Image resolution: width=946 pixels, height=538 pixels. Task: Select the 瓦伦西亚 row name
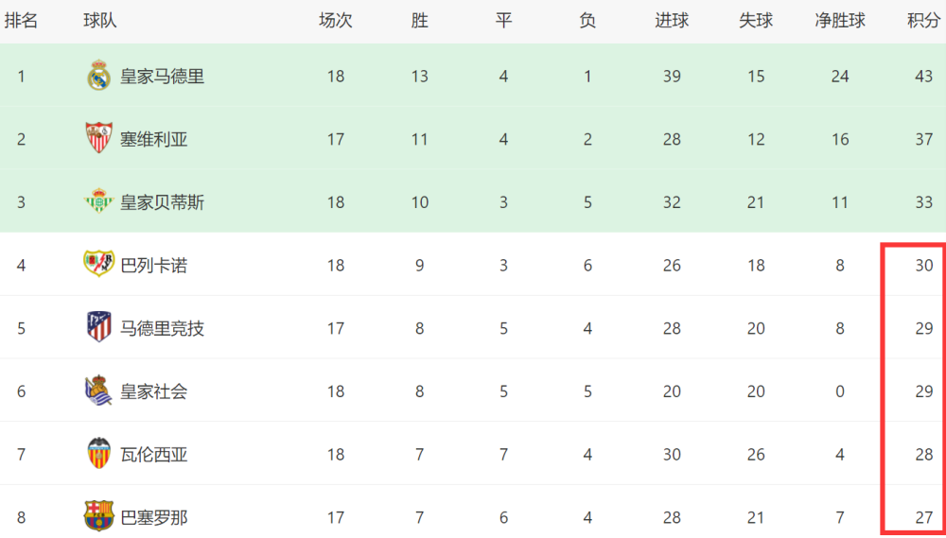click(154, 454)
